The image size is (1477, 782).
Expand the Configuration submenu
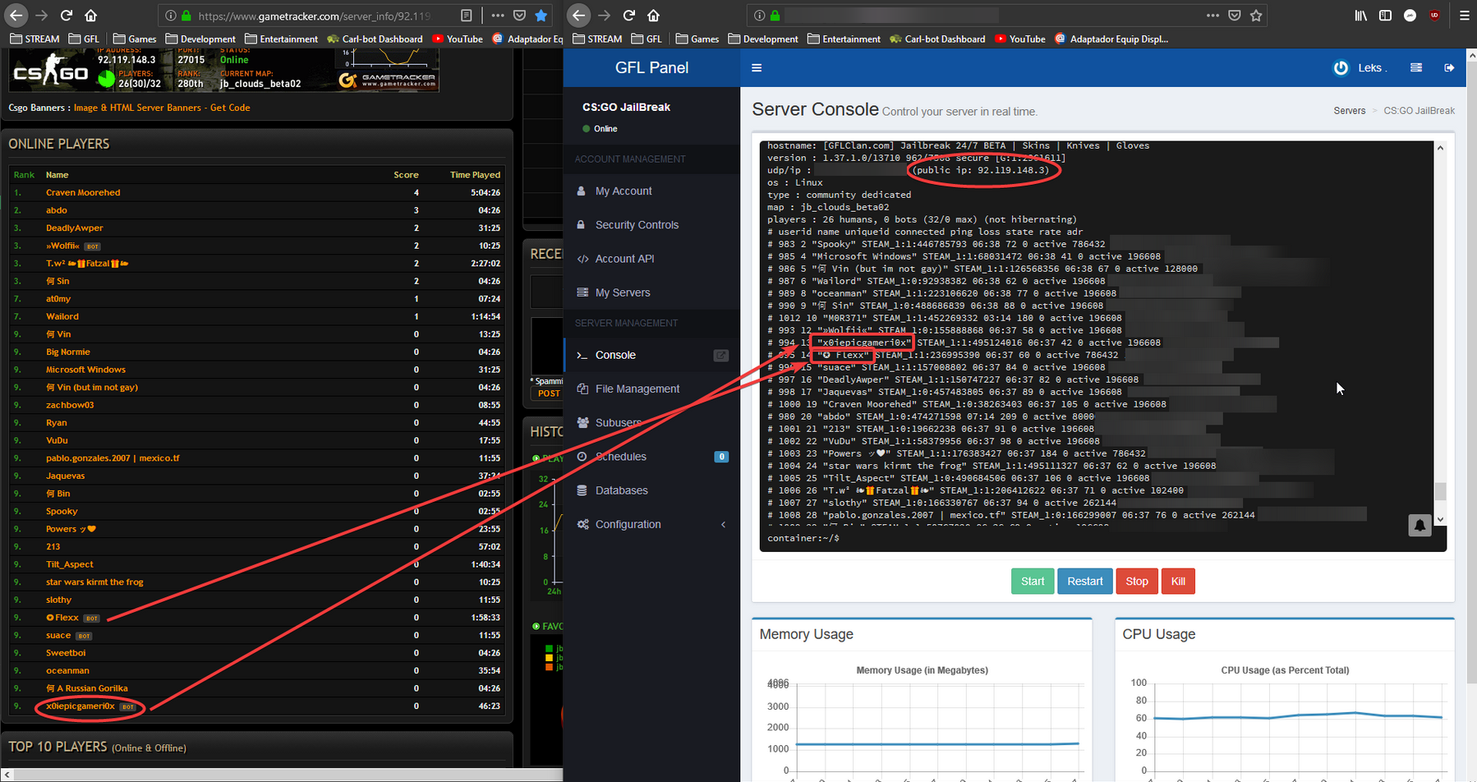point(651,524)
